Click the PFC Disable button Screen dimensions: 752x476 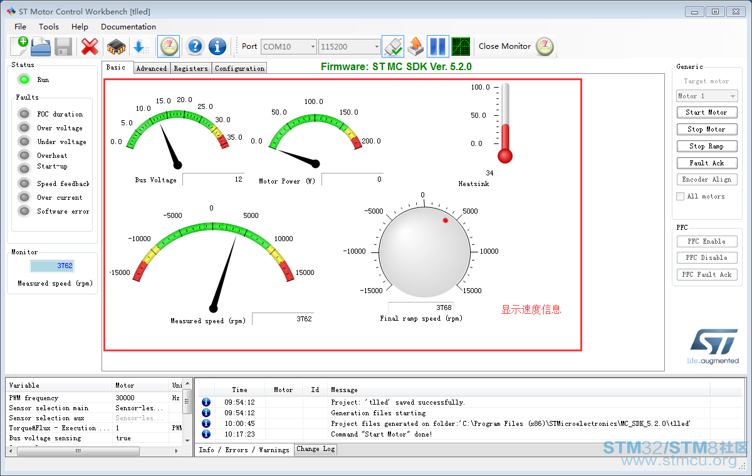(x=707, y=257)
